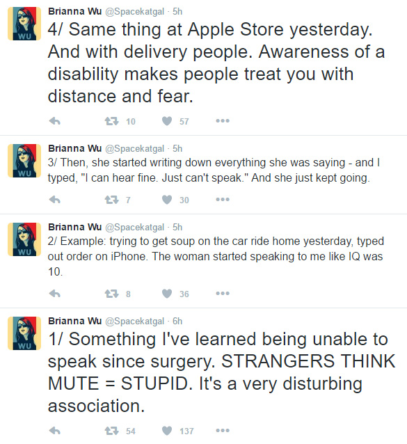This screenshot has width=407, height=444.
Task: Open more options on 1/ tweet
Action: click(x=223, y=431)
